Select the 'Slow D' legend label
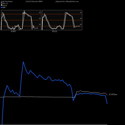The height and width of the screenshot is (125, 125). pos(5,3)
